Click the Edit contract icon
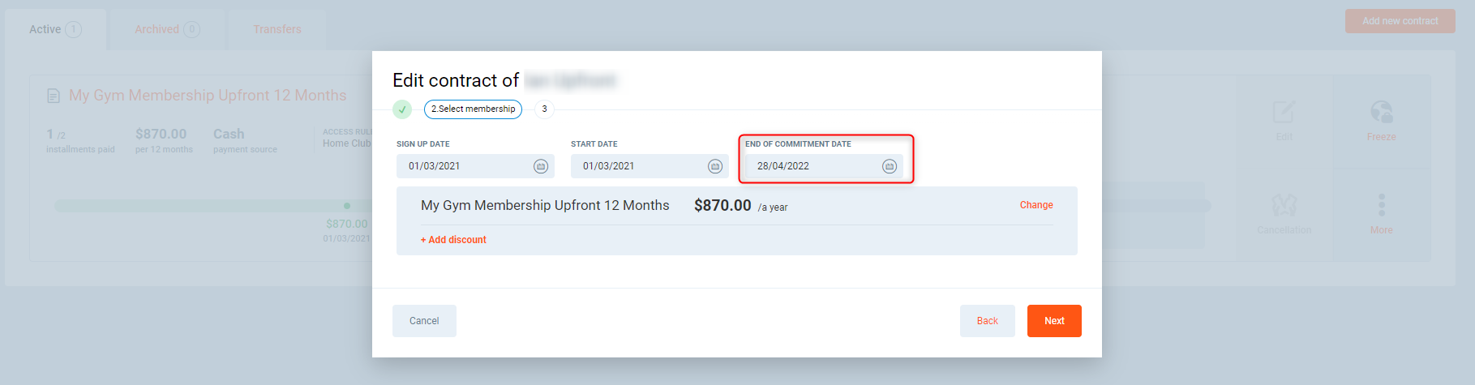 tap(1284, 113)
